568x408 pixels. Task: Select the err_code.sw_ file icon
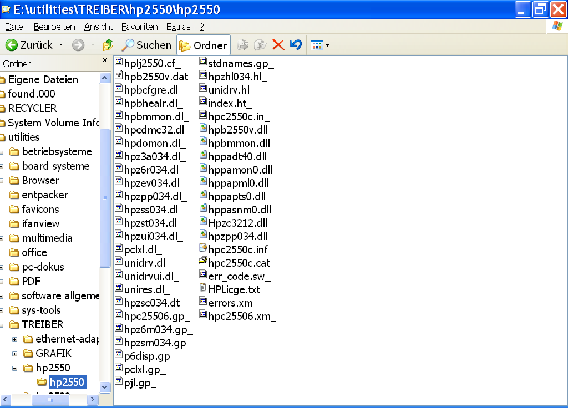[x=203, y=275]
